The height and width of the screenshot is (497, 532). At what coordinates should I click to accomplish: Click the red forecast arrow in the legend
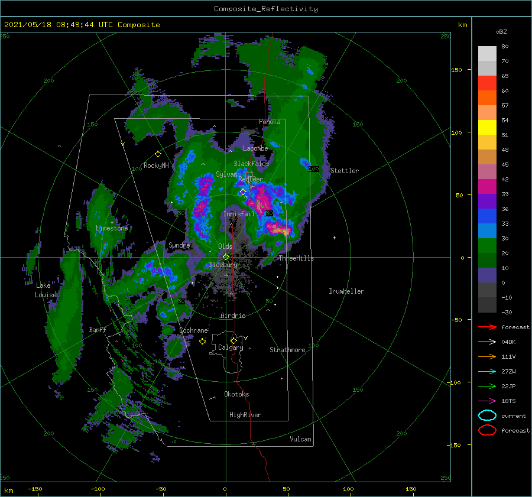(x=487, y=327)
